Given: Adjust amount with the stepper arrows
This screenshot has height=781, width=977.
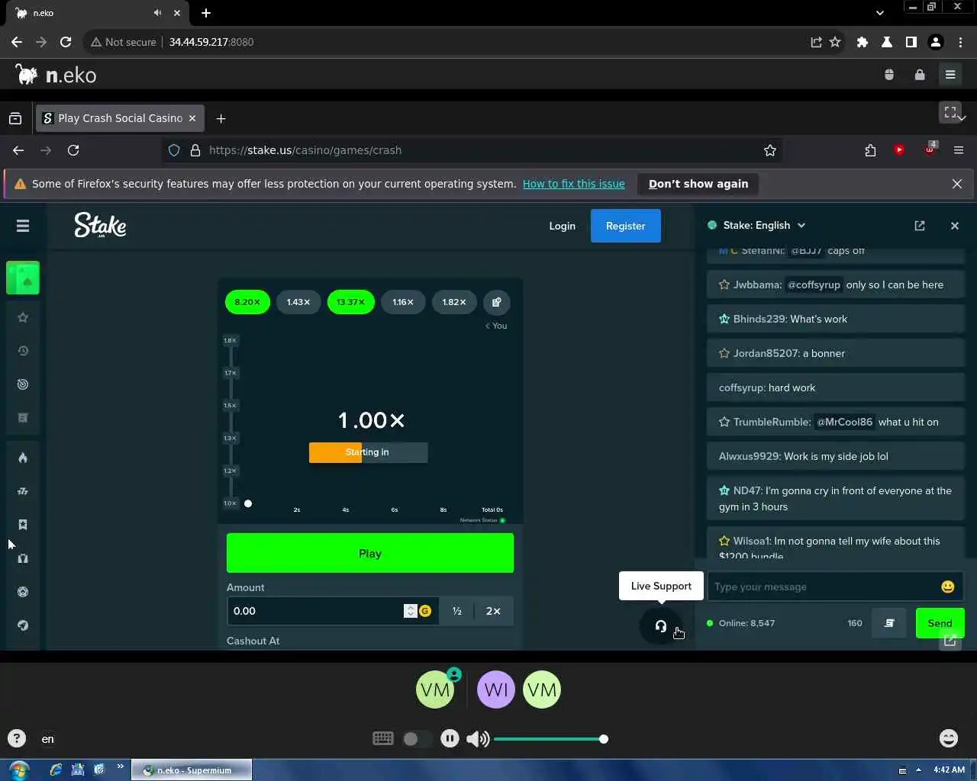Looking at the screenshot, I should pos(411,611).
